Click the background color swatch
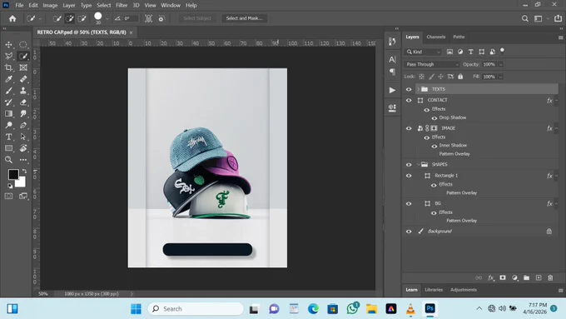This screenshot has width=566, height=319. coord(22,182)
